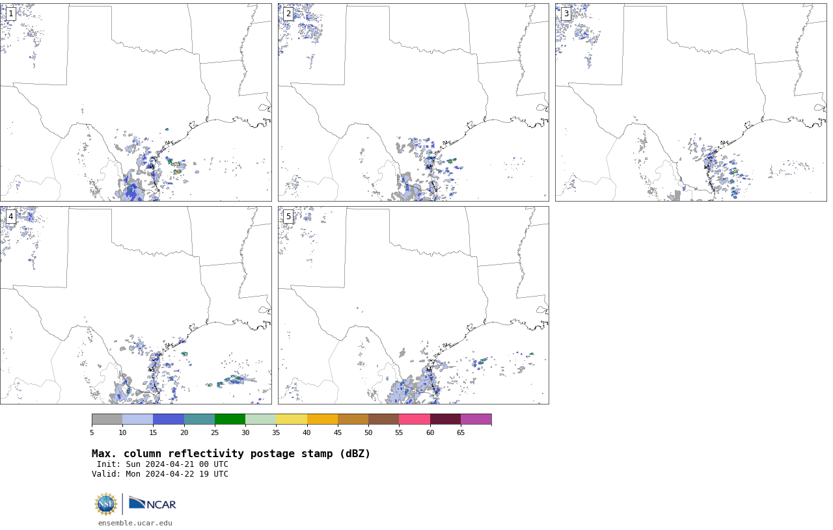Click the Max. column reflectivity title

231,454
